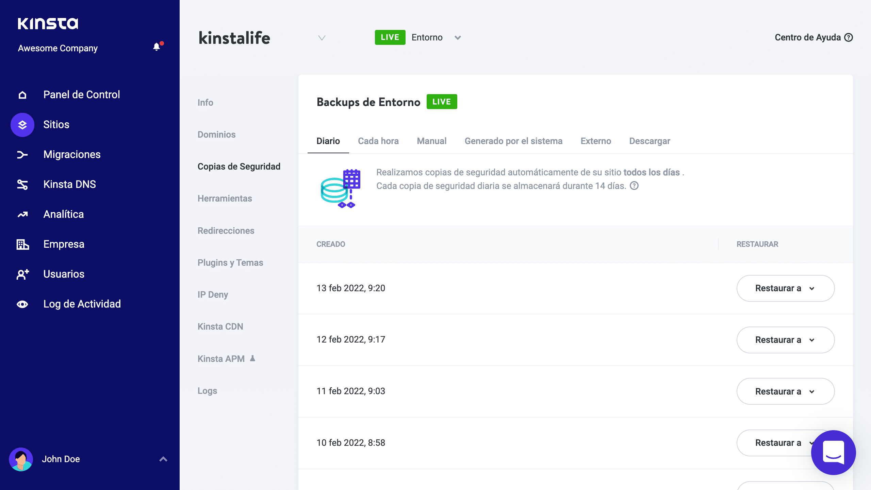Expand John Doe user menu chevron
The image size is (871, 490).
(x=163, y=459)
